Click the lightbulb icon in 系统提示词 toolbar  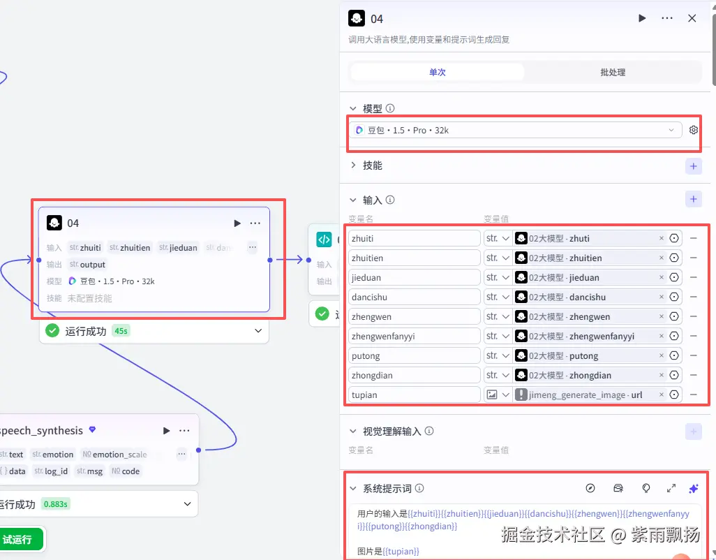[x=646, y=488]
